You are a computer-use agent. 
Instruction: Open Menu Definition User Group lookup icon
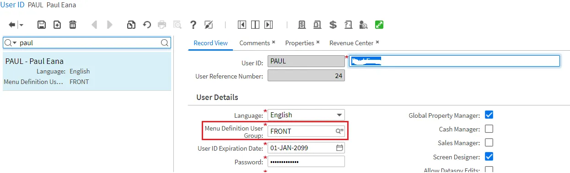339,131
